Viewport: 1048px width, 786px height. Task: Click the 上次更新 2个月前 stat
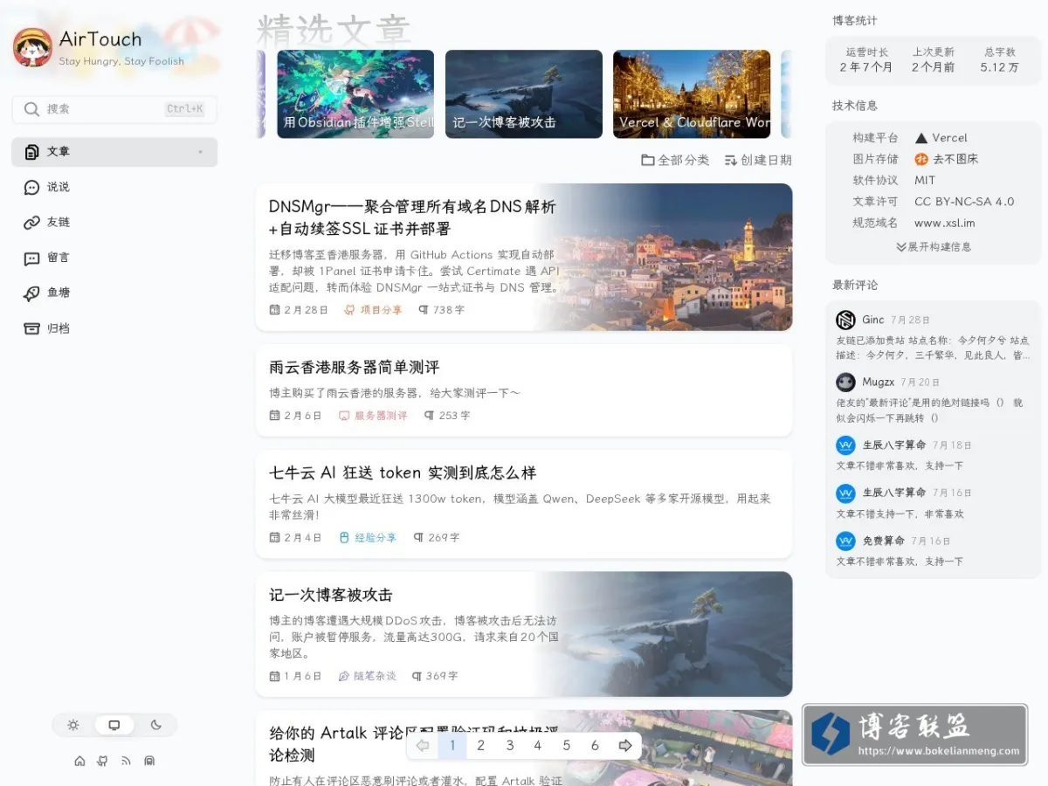click(934, 59)
